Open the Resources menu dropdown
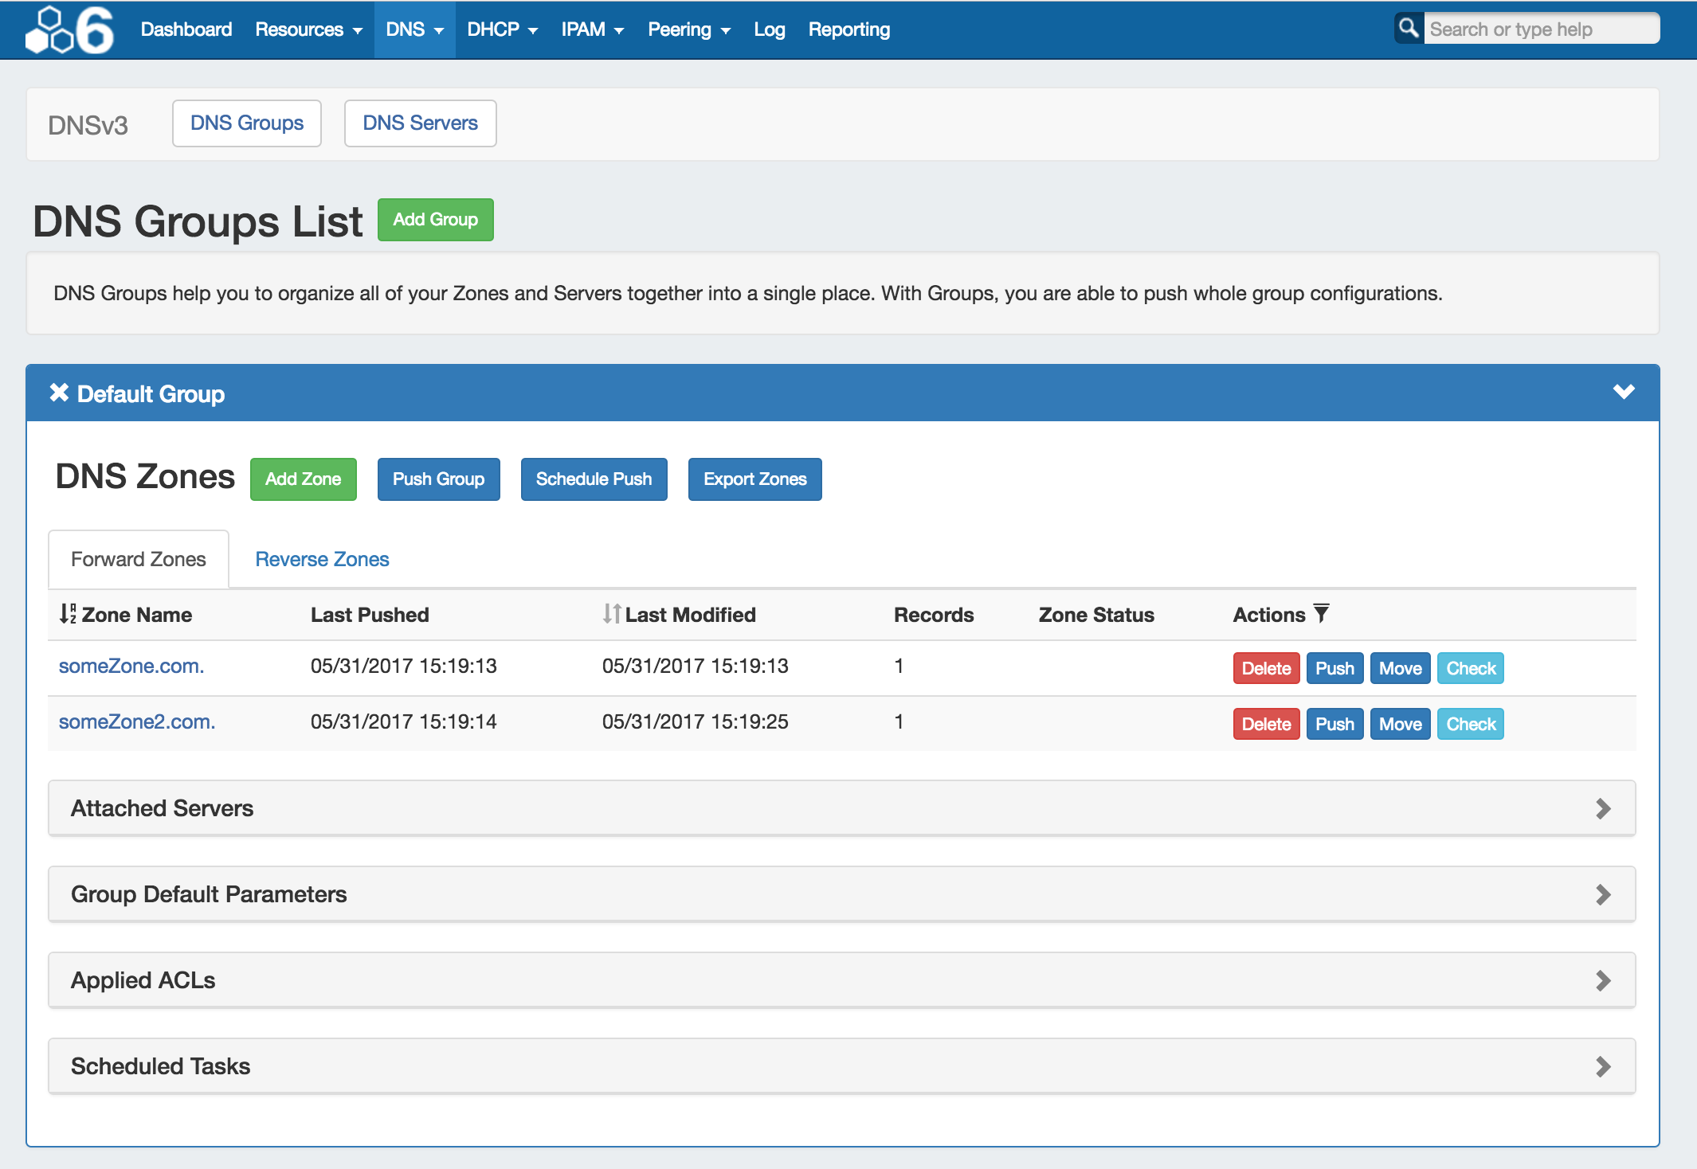 pyautogui.click(x=308, y=29)
